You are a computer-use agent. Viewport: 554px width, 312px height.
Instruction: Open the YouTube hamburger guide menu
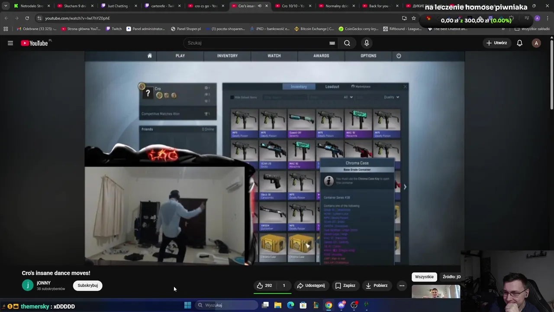click(x=10, y=43)
